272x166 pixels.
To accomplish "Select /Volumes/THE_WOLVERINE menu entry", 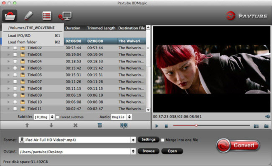I will point(31,28).
